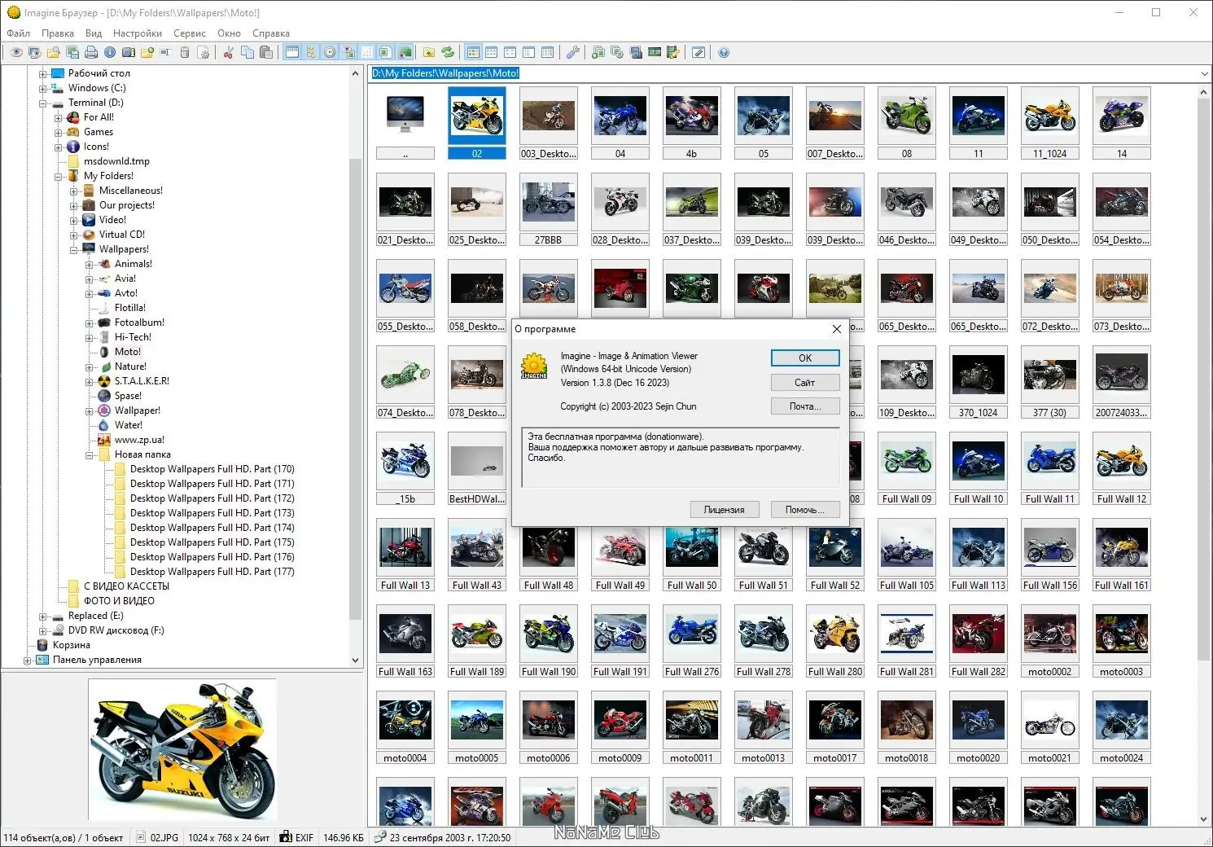Click the Лицензия button
This screenshot has width=1213, height=847.
coord(724,509)
